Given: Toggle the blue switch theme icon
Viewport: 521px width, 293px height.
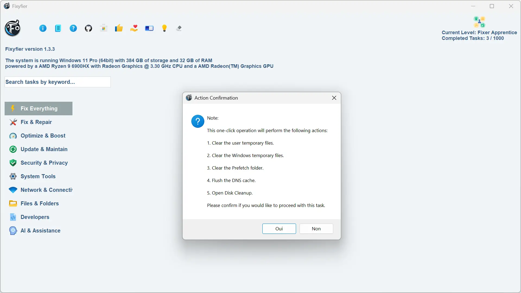Looking at the screenshot, I should click(x=149, y=28).
